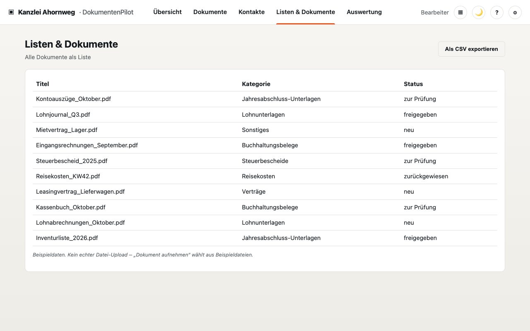Image resolution: width=530 pixels, height=331 pixels.
Task: Select Eingangsrechnungen_September.pdf
Action: [x=87, y=145]
